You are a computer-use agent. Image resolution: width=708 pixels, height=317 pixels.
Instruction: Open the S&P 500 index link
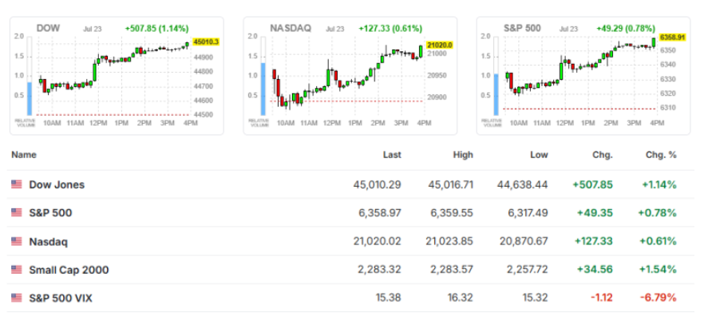tap(50, 213)
